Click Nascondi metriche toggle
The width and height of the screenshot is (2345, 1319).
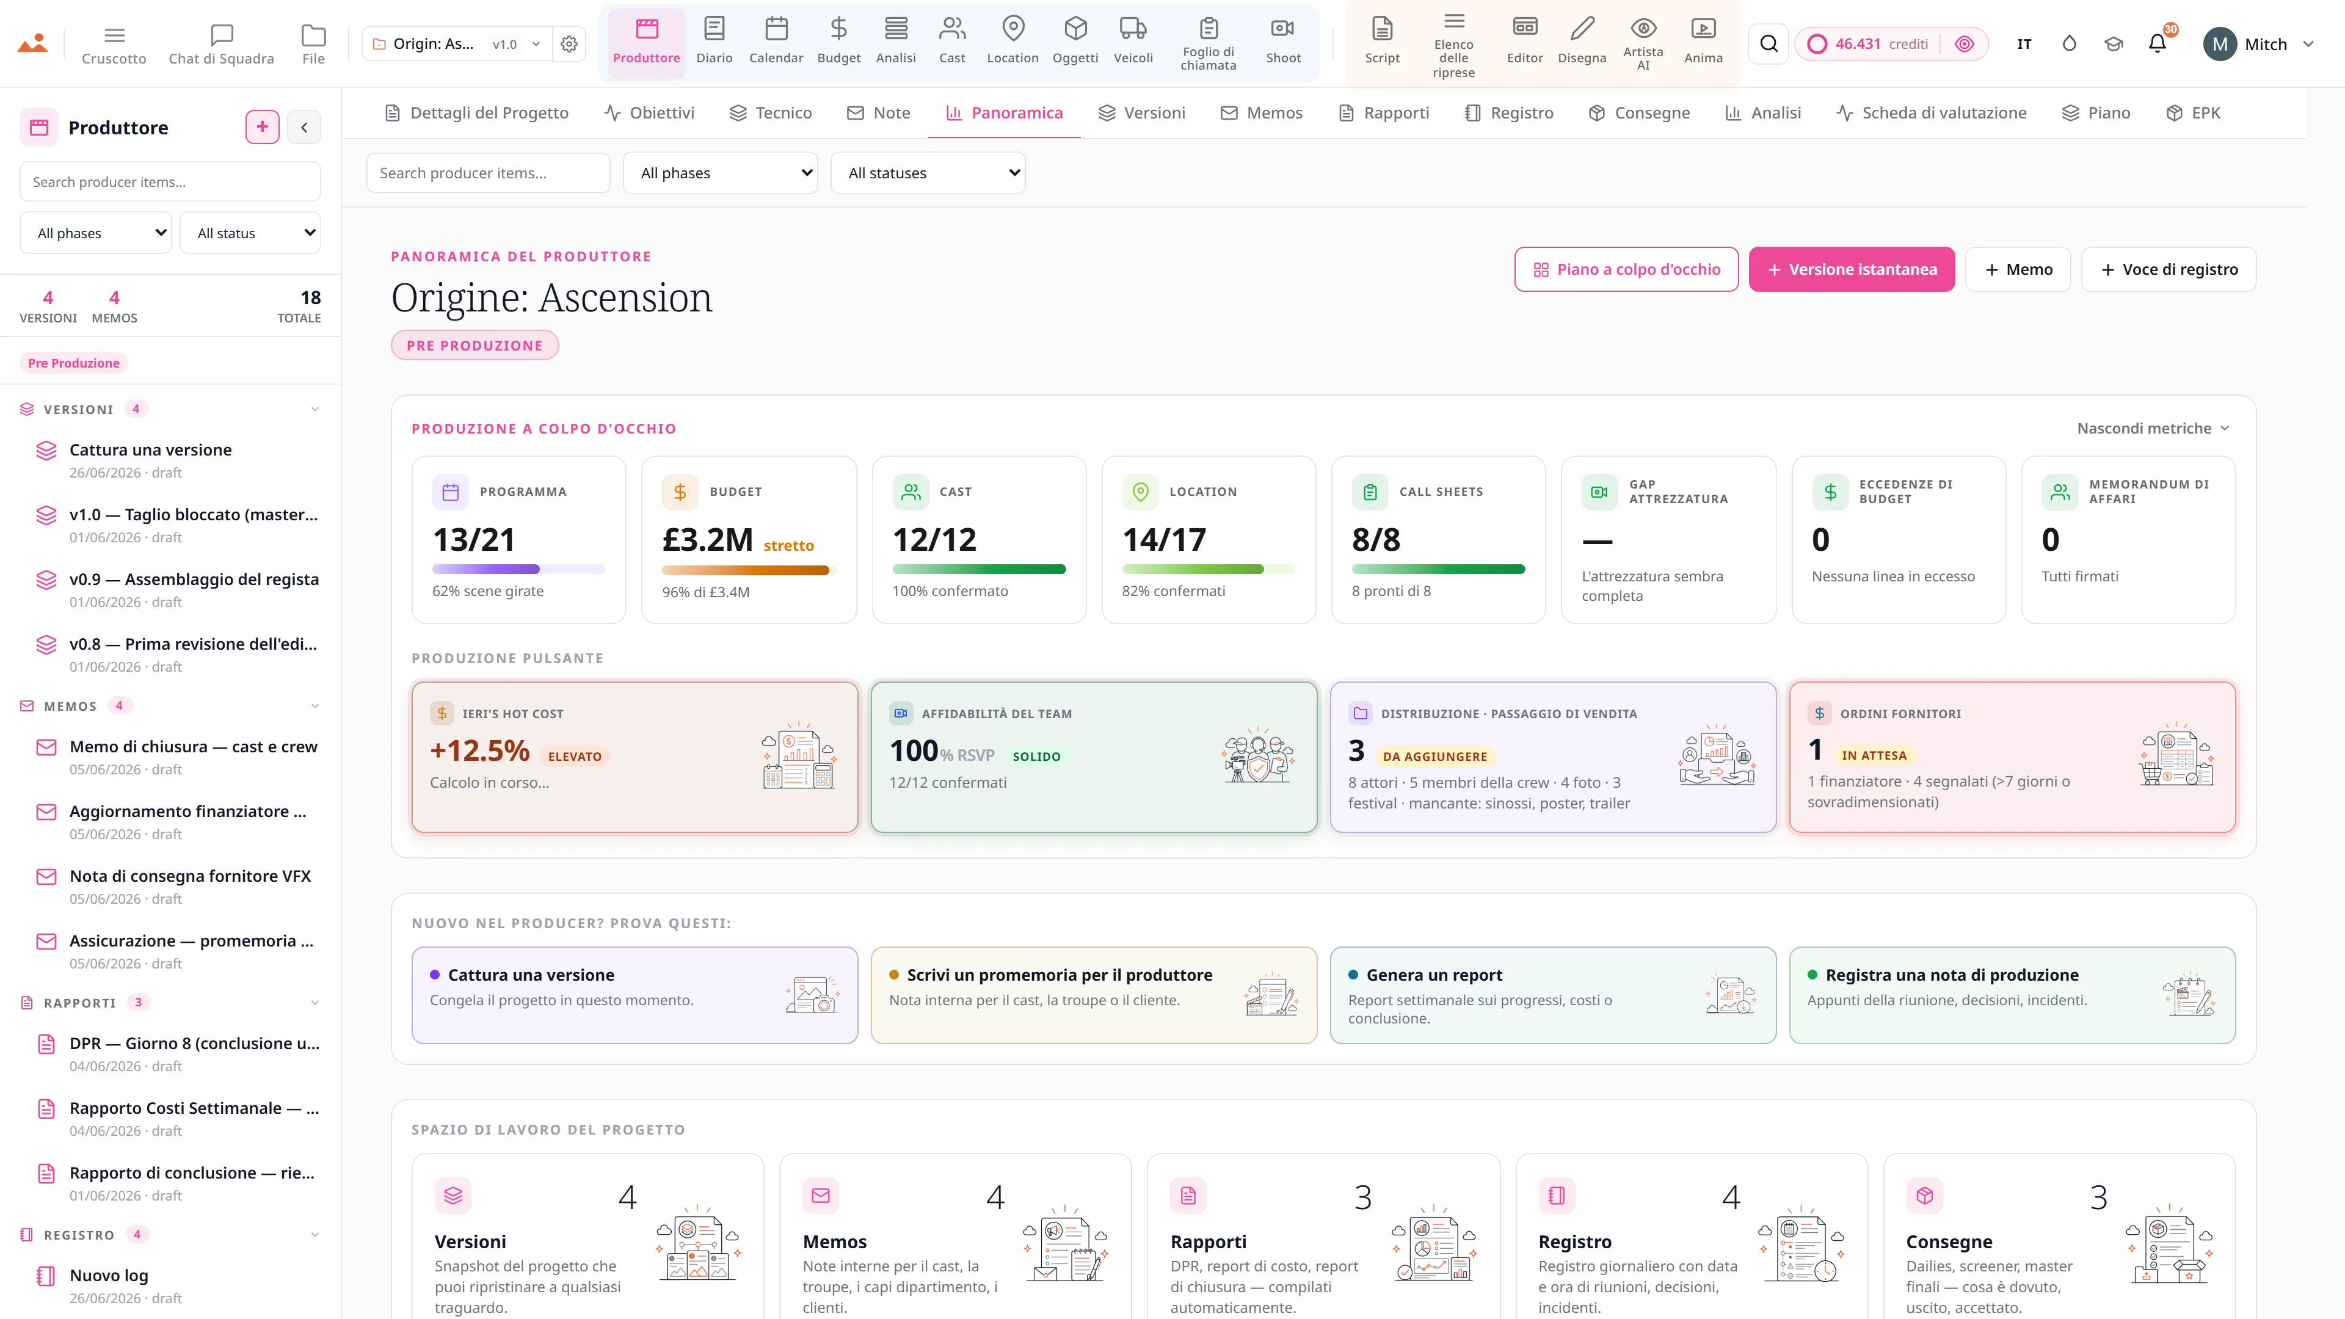tap(2153, 428)
